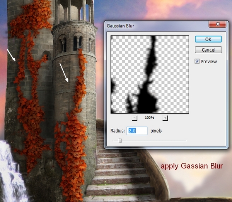Click the right end of Radius slider track

click(186, 141)
